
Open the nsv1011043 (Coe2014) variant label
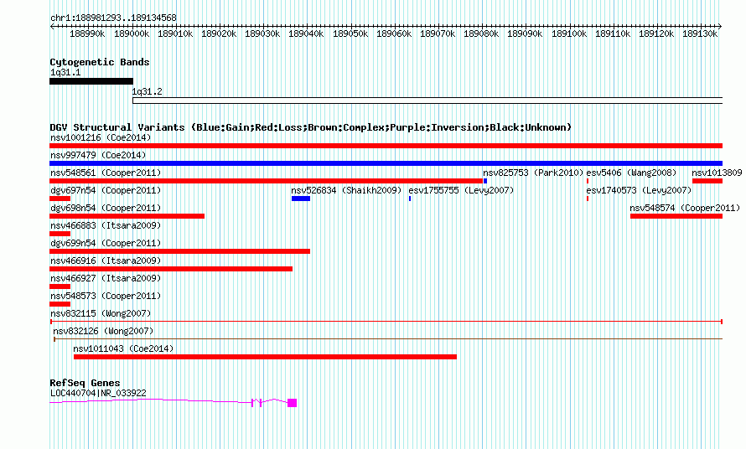coord(123,348)
